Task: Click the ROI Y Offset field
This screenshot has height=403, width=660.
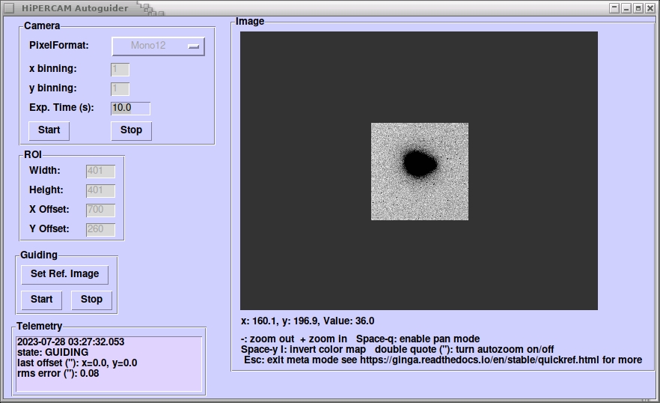Action: (x=100, y=229)
